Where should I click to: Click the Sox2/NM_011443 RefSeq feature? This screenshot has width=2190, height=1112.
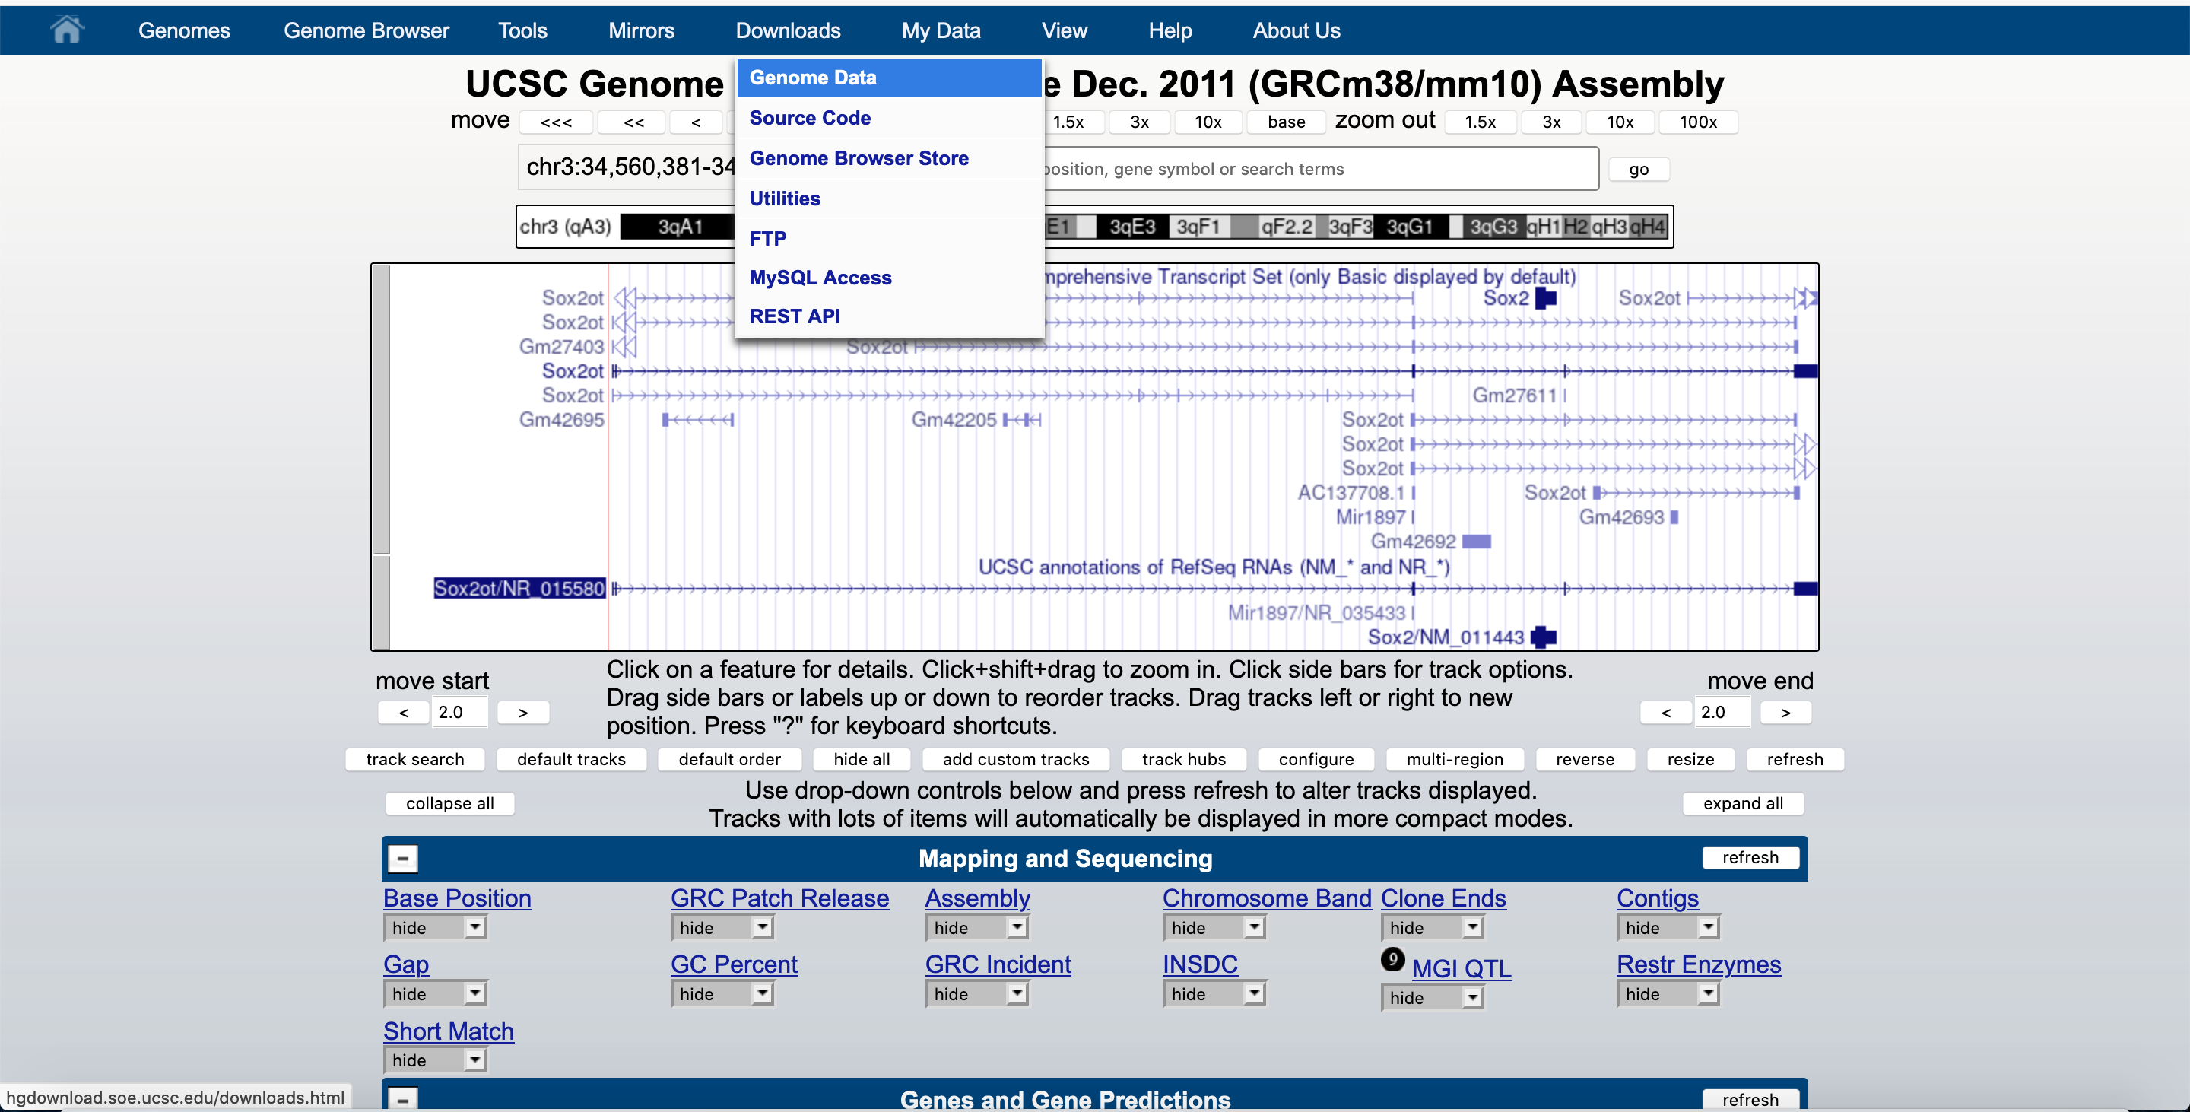pos(1543,637)
